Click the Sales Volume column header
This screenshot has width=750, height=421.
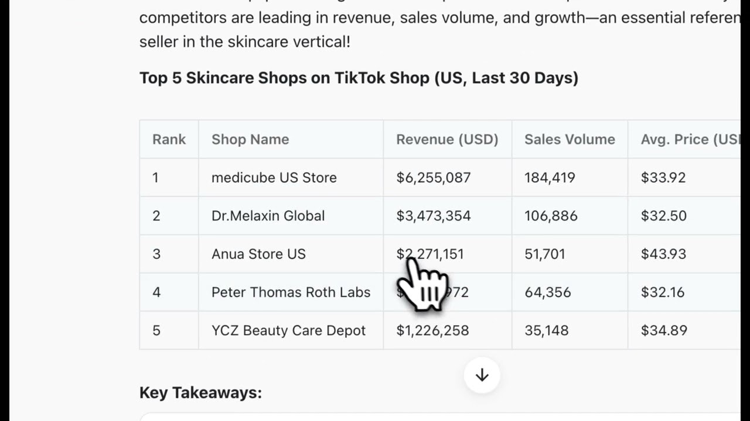pyautogui.click(x=570, y=139)
